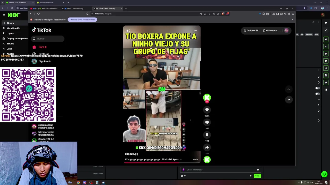
Task: Like the TikTok video with the heart icon
Action: pyautogui.click(x=207, y=110)
